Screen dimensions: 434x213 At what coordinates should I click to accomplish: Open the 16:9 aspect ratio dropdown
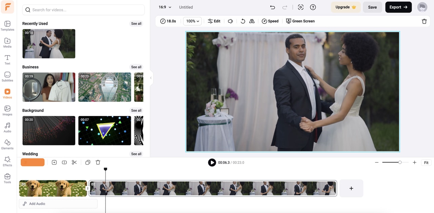[165, 7]
